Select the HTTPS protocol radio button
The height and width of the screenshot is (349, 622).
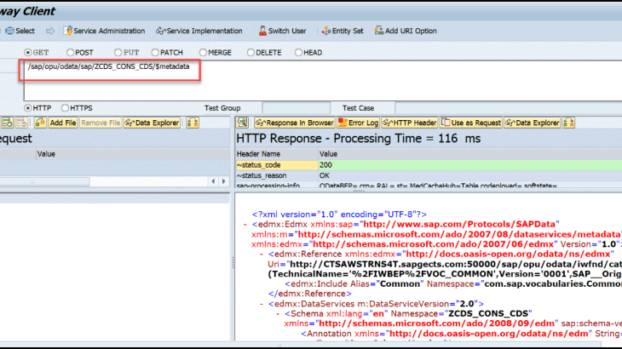coord(65,108)
